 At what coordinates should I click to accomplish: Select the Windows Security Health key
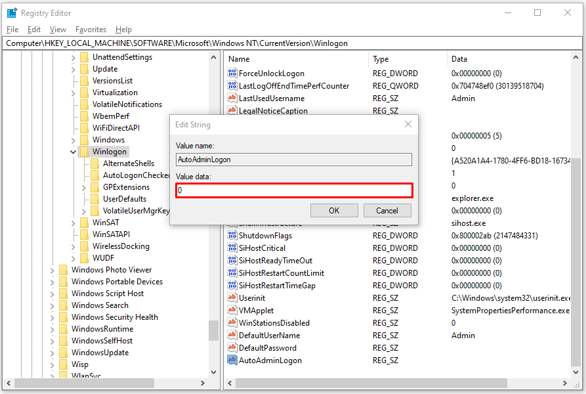click(115, 317)
